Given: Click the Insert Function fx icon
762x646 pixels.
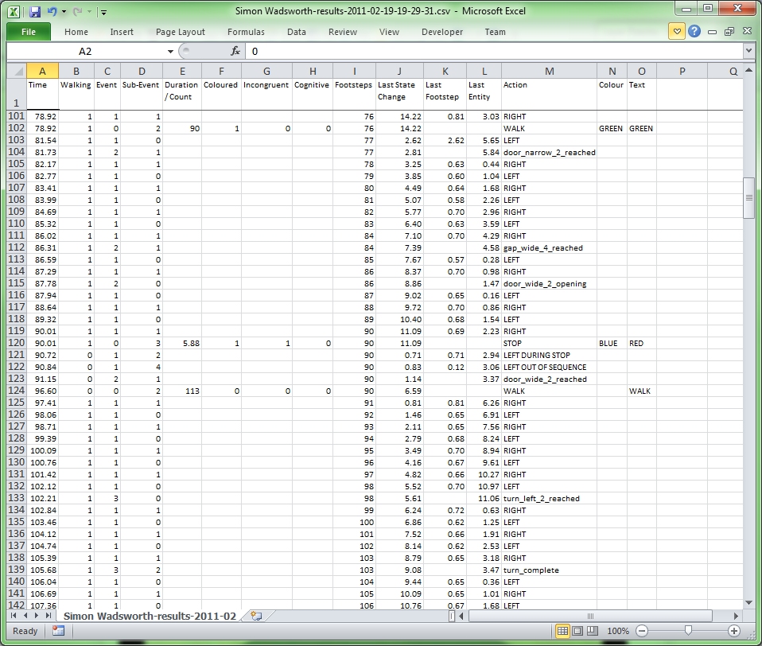Looking at the screenshot, I should pyautogui.click(x=235, y=51).
